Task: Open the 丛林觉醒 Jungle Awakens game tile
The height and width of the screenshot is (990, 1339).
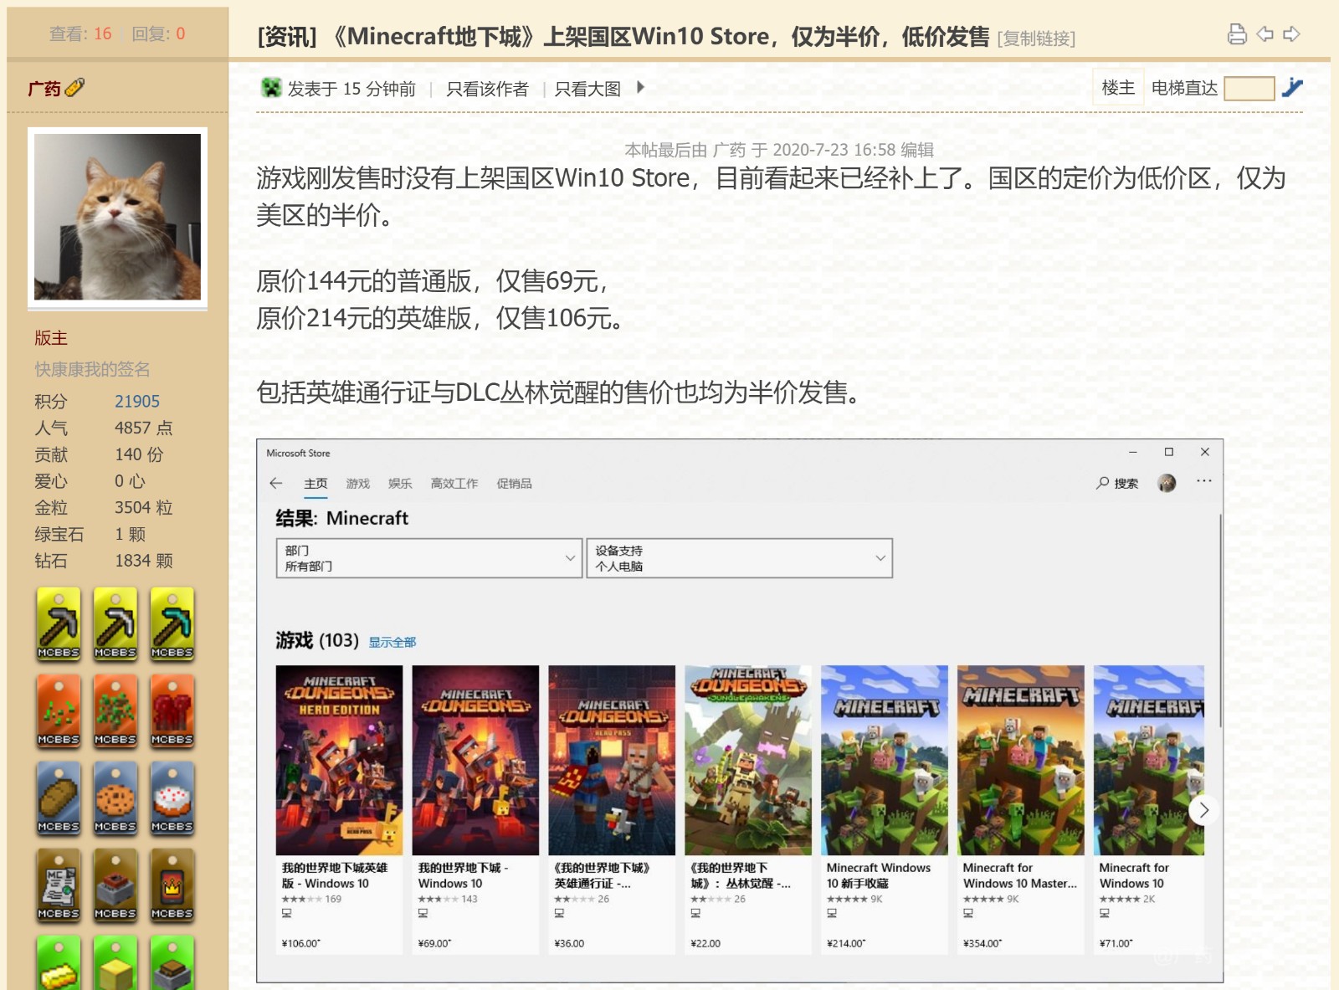Action: [x=748, y=809]
